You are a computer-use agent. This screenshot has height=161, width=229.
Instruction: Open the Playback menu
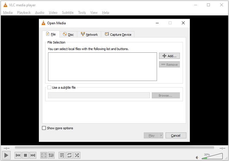click(x=24, y=12)
